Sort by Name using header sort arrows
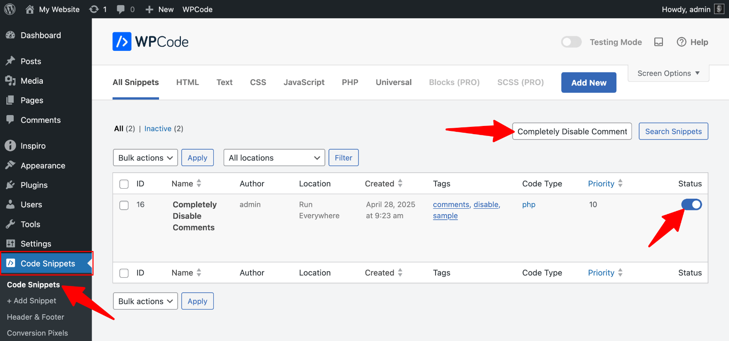 click(x=199, y=183)
